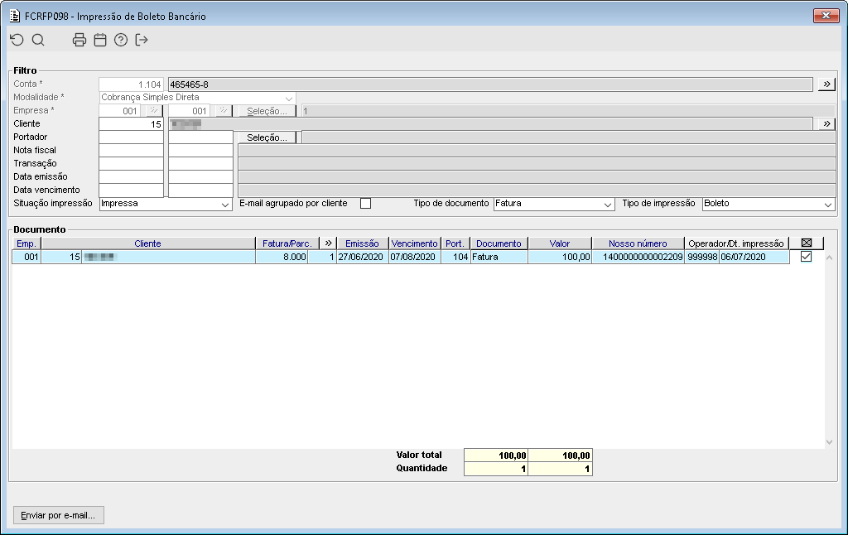Click the Vencimento column header
The width and height of the screenshot is (848, 535).
tap(414, 243)
